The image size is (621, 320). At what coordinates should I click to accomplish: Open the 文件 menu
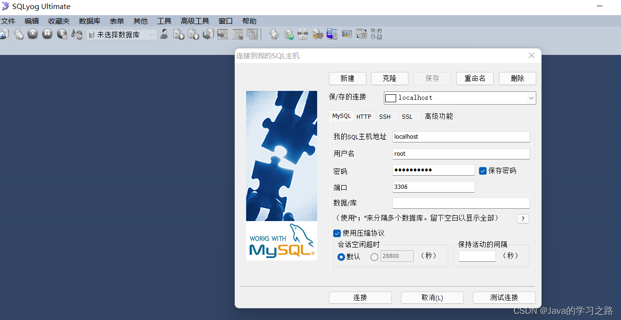(8, 21)
